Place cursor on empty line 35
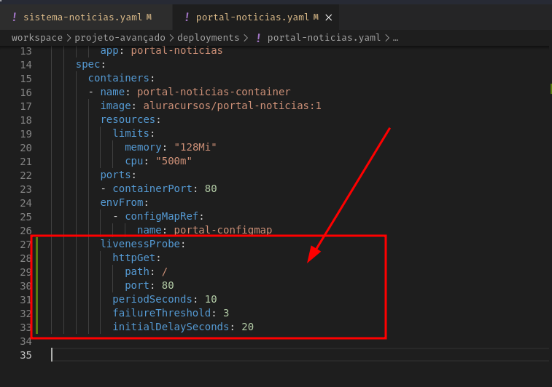 (219, 355)
